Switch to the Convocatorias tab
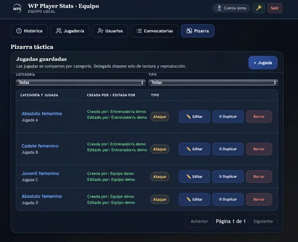The width and height of the screenshot is (298, 242). (155, 31)
